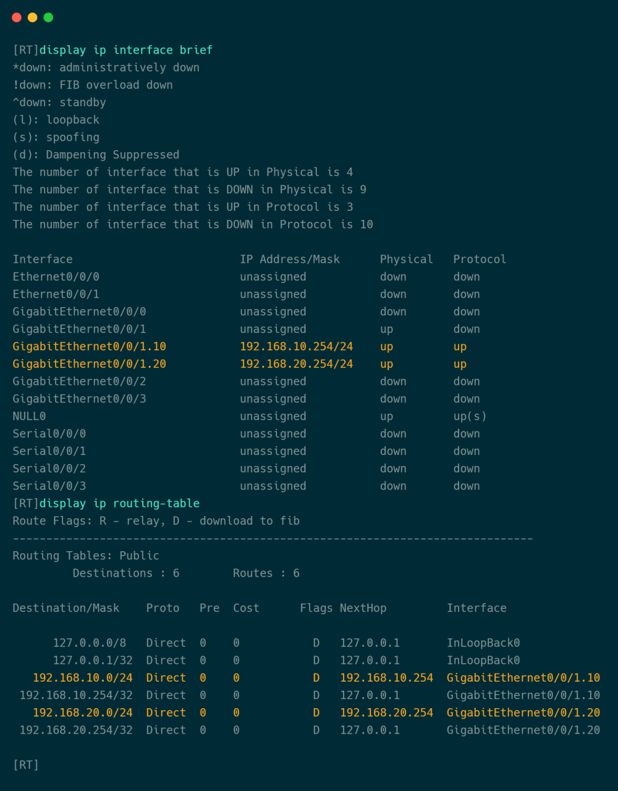Screen dimensions: 618x791
Task: Click the 'Destinations : 6' count
Action: pos(126,573)
